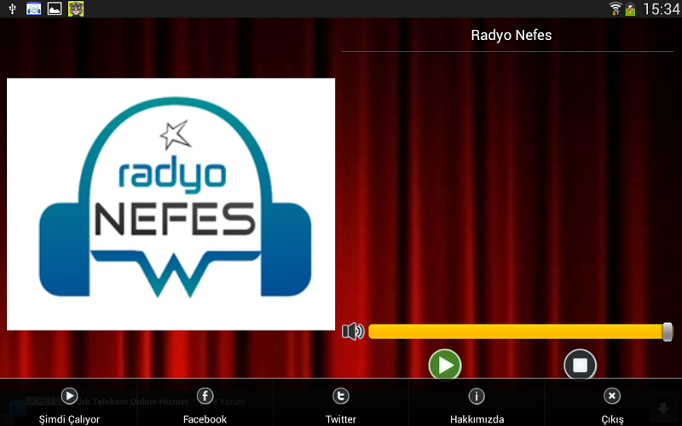
Task: Stop the radio stream with the stop button
Action: pos(580,366)
